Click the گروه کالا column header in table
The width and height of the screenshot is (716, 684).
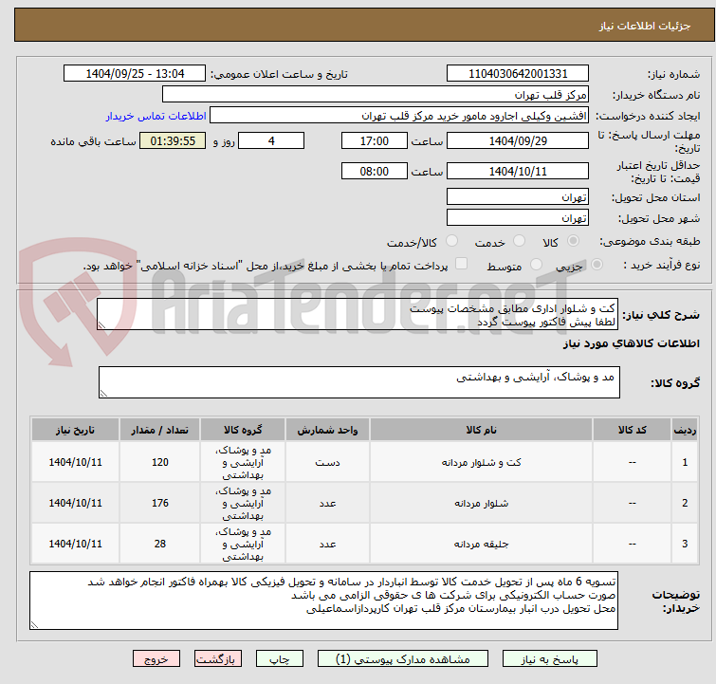coord(243,430)
